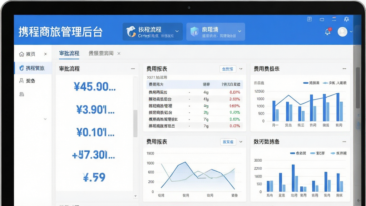
Task: Toggle the dark blue bar legend in top-right chart
Action: click(311, 83)
